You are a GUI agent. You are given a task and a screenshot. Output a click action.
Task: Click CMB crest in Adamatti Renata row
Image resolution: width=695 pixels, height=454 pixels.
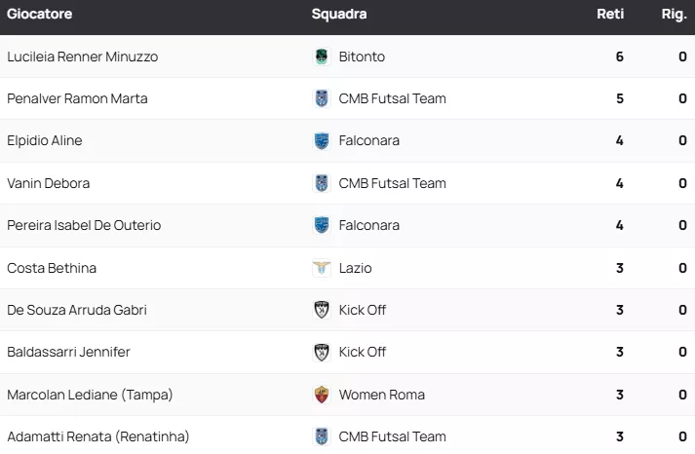point(322,436)
